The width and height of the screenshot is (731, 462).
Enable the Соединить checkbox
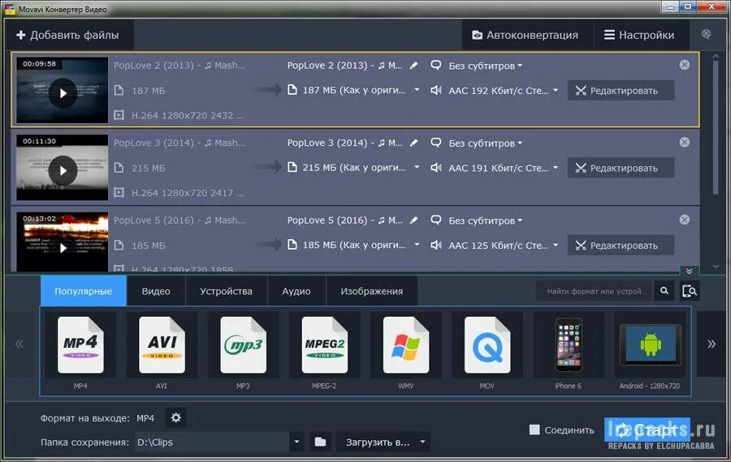point(534,430)
